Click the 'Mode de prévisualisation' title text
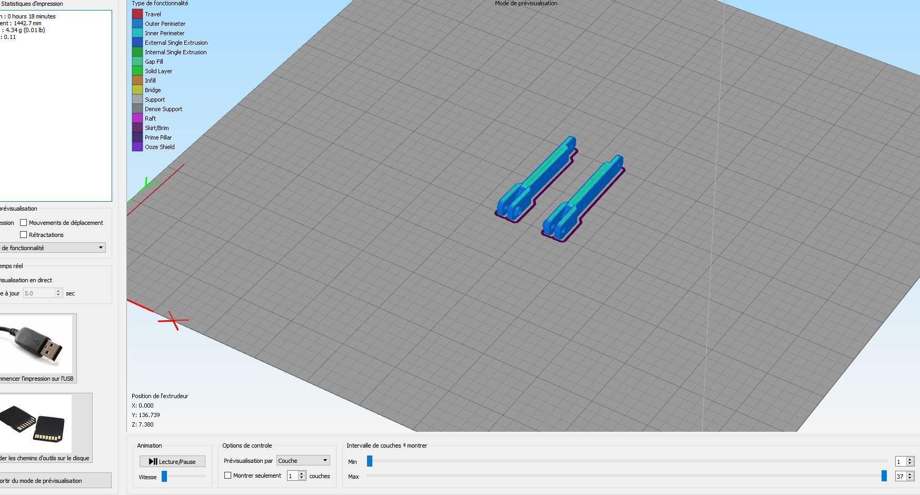 [526, 3]
